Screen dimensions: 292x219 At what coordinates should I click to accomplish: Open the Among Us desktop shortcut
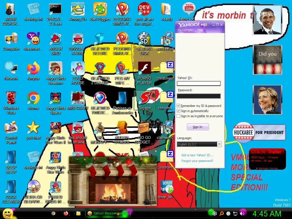(x=78, y=12)
